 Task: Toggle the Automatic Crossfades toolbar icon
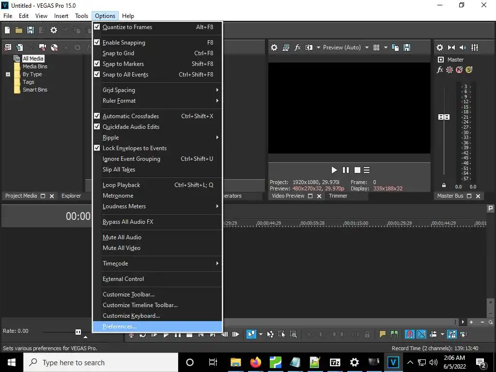pyautogui.click(x=421, y=334)
